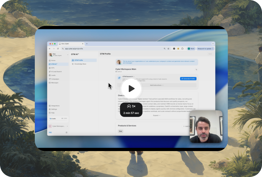Screen dimensions: 262x177
Task: Bookmark the page with the star icon
Action: click(168, 49)
